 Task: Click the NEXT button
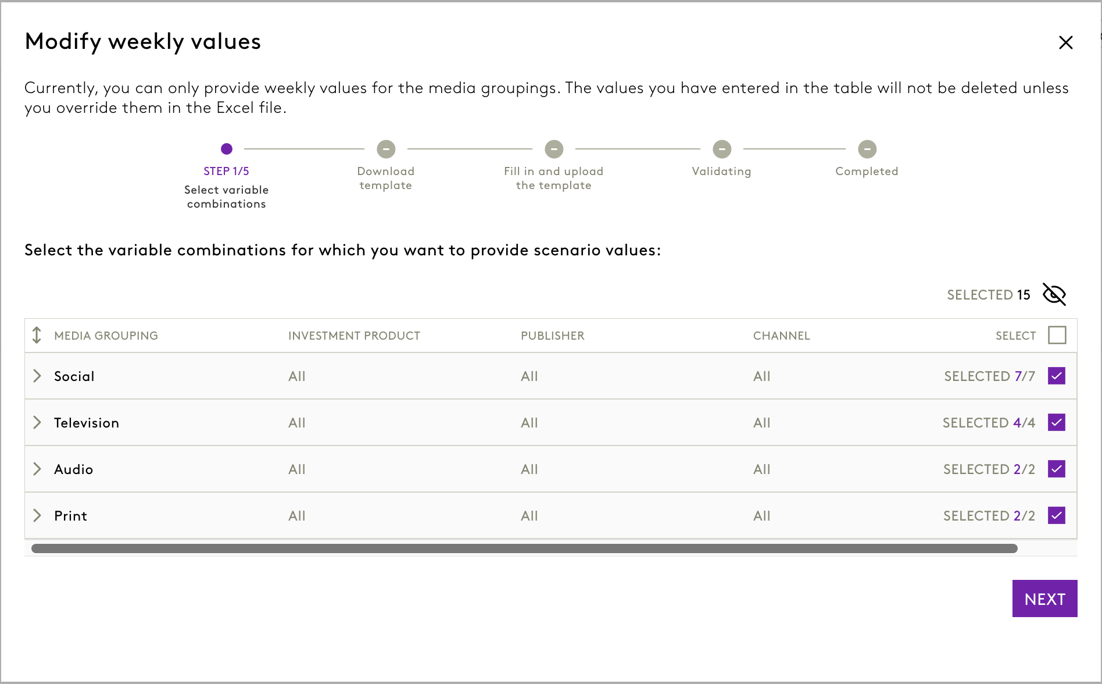(1044, 598)
